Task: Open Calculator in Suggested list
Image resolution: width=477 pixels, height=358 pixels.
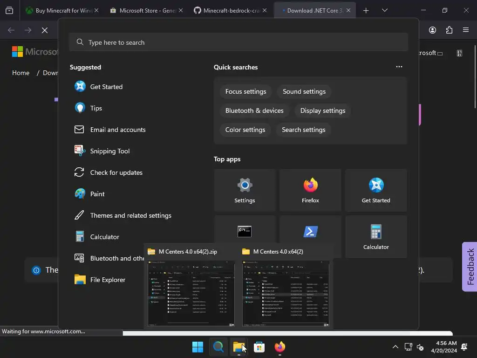Action: click(x=97, y=237)
